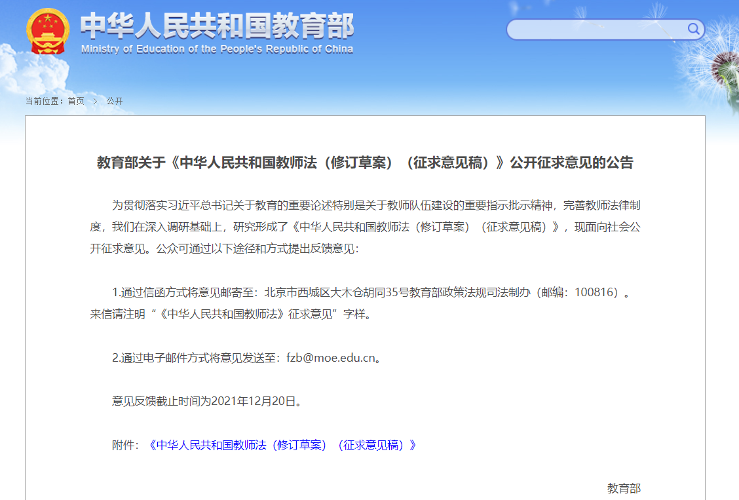The height and width of the screenshot is (500, 739).
Task: Click the announcement headline 教育部关于…公开征求意见的公告
Action: click(x=366, y=163)
